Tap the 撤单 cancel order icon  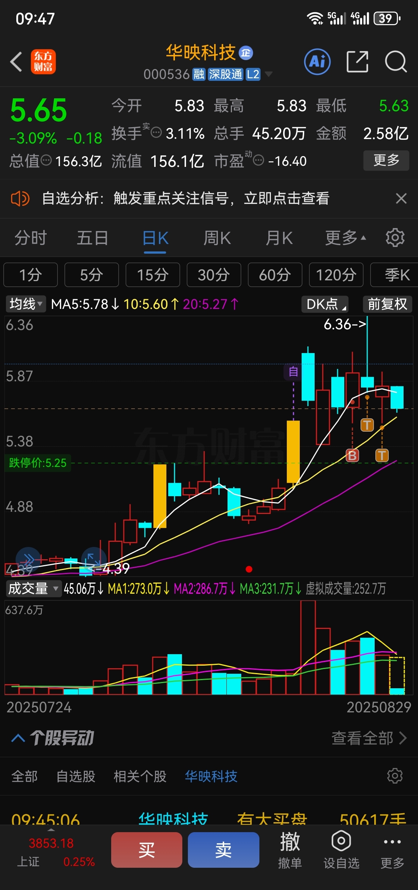coord(290,849)
